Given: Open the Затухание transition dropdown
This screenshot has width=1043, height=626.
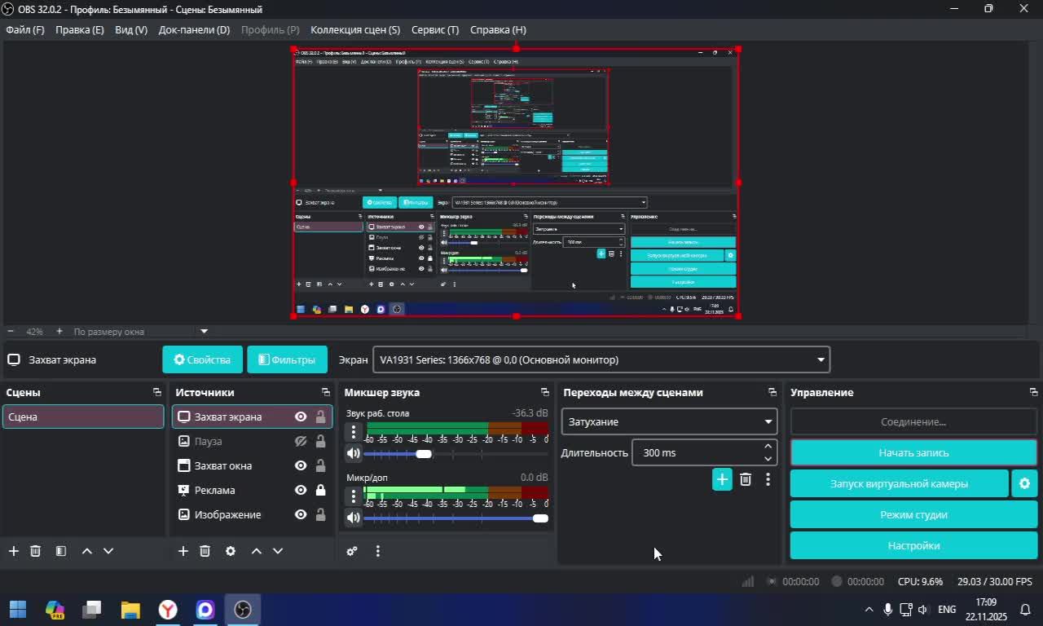Looking at the screenshot, I should tap(668, 421).
